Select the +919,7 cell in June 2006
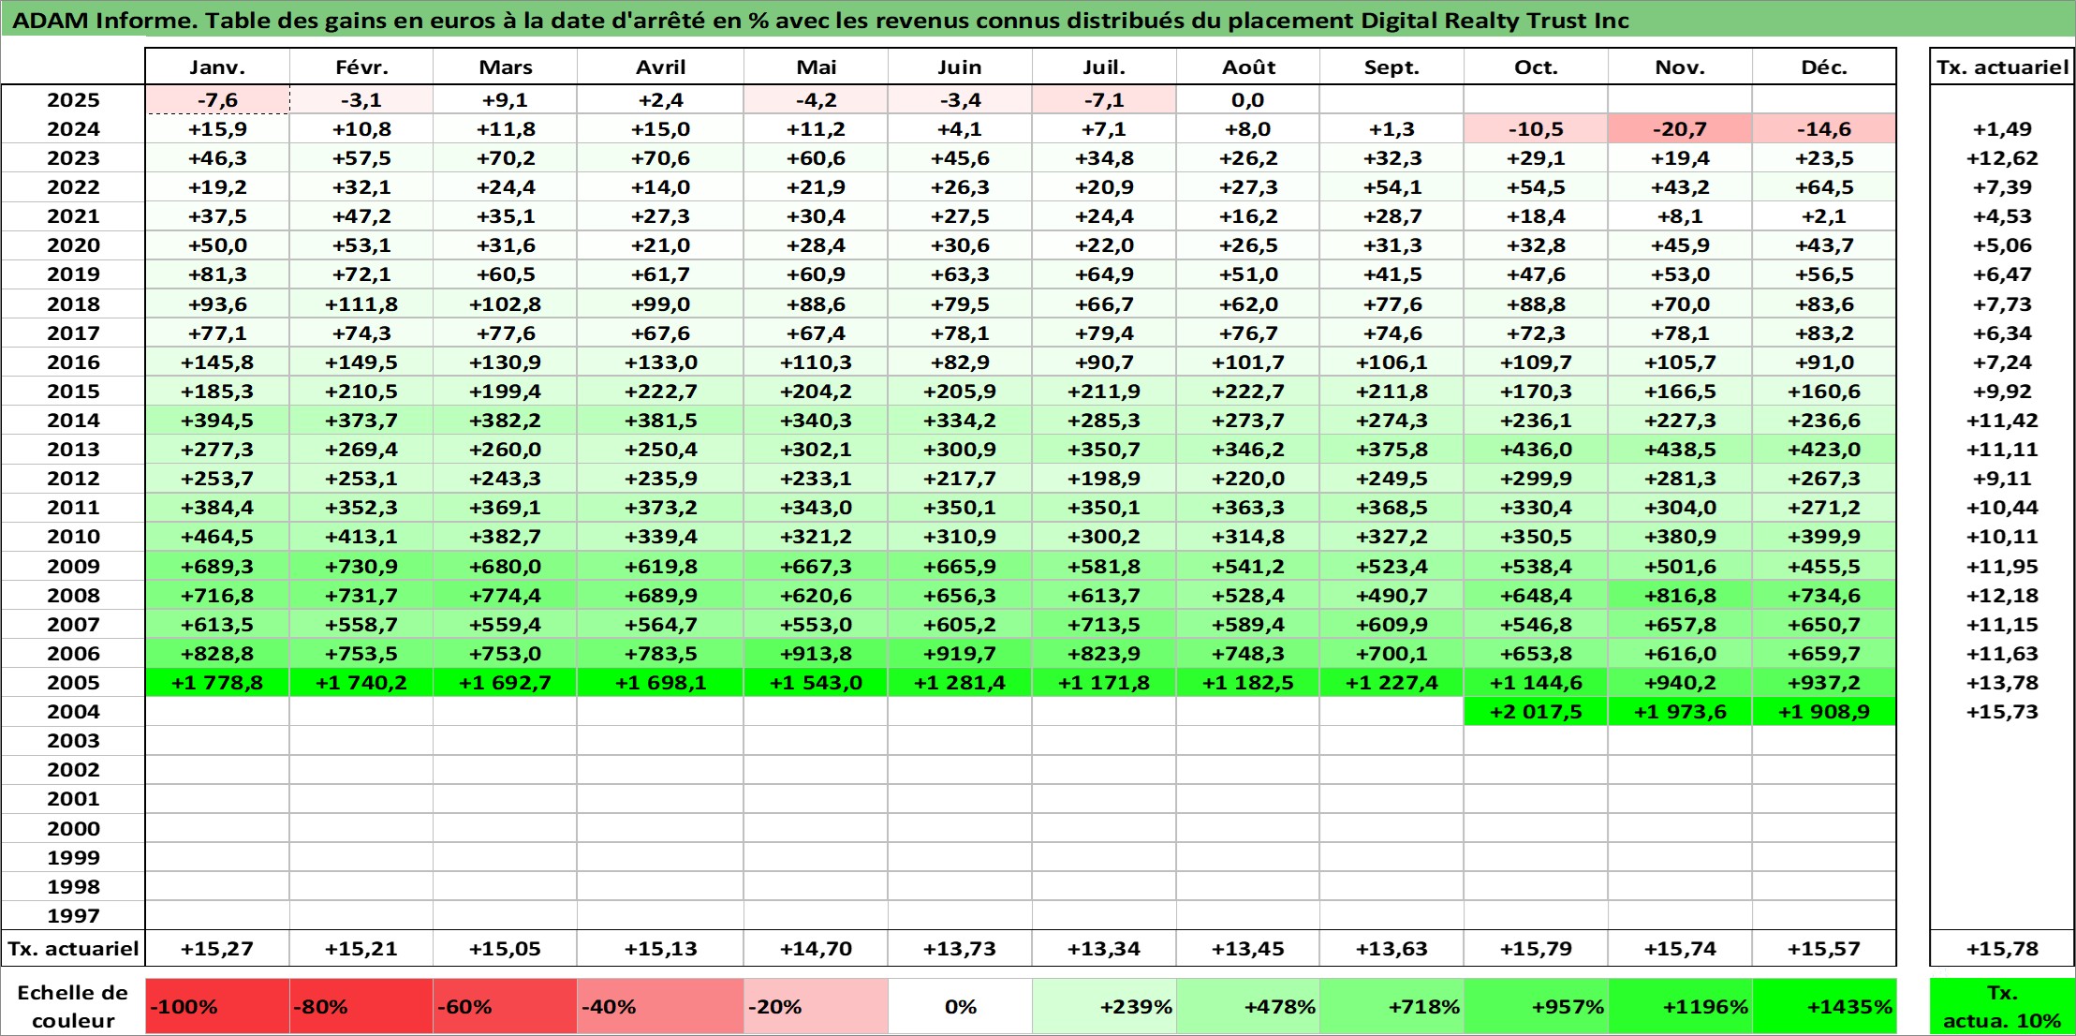Image resolution: width=2076 pixels, height=1036 pixels. [960, 653]
